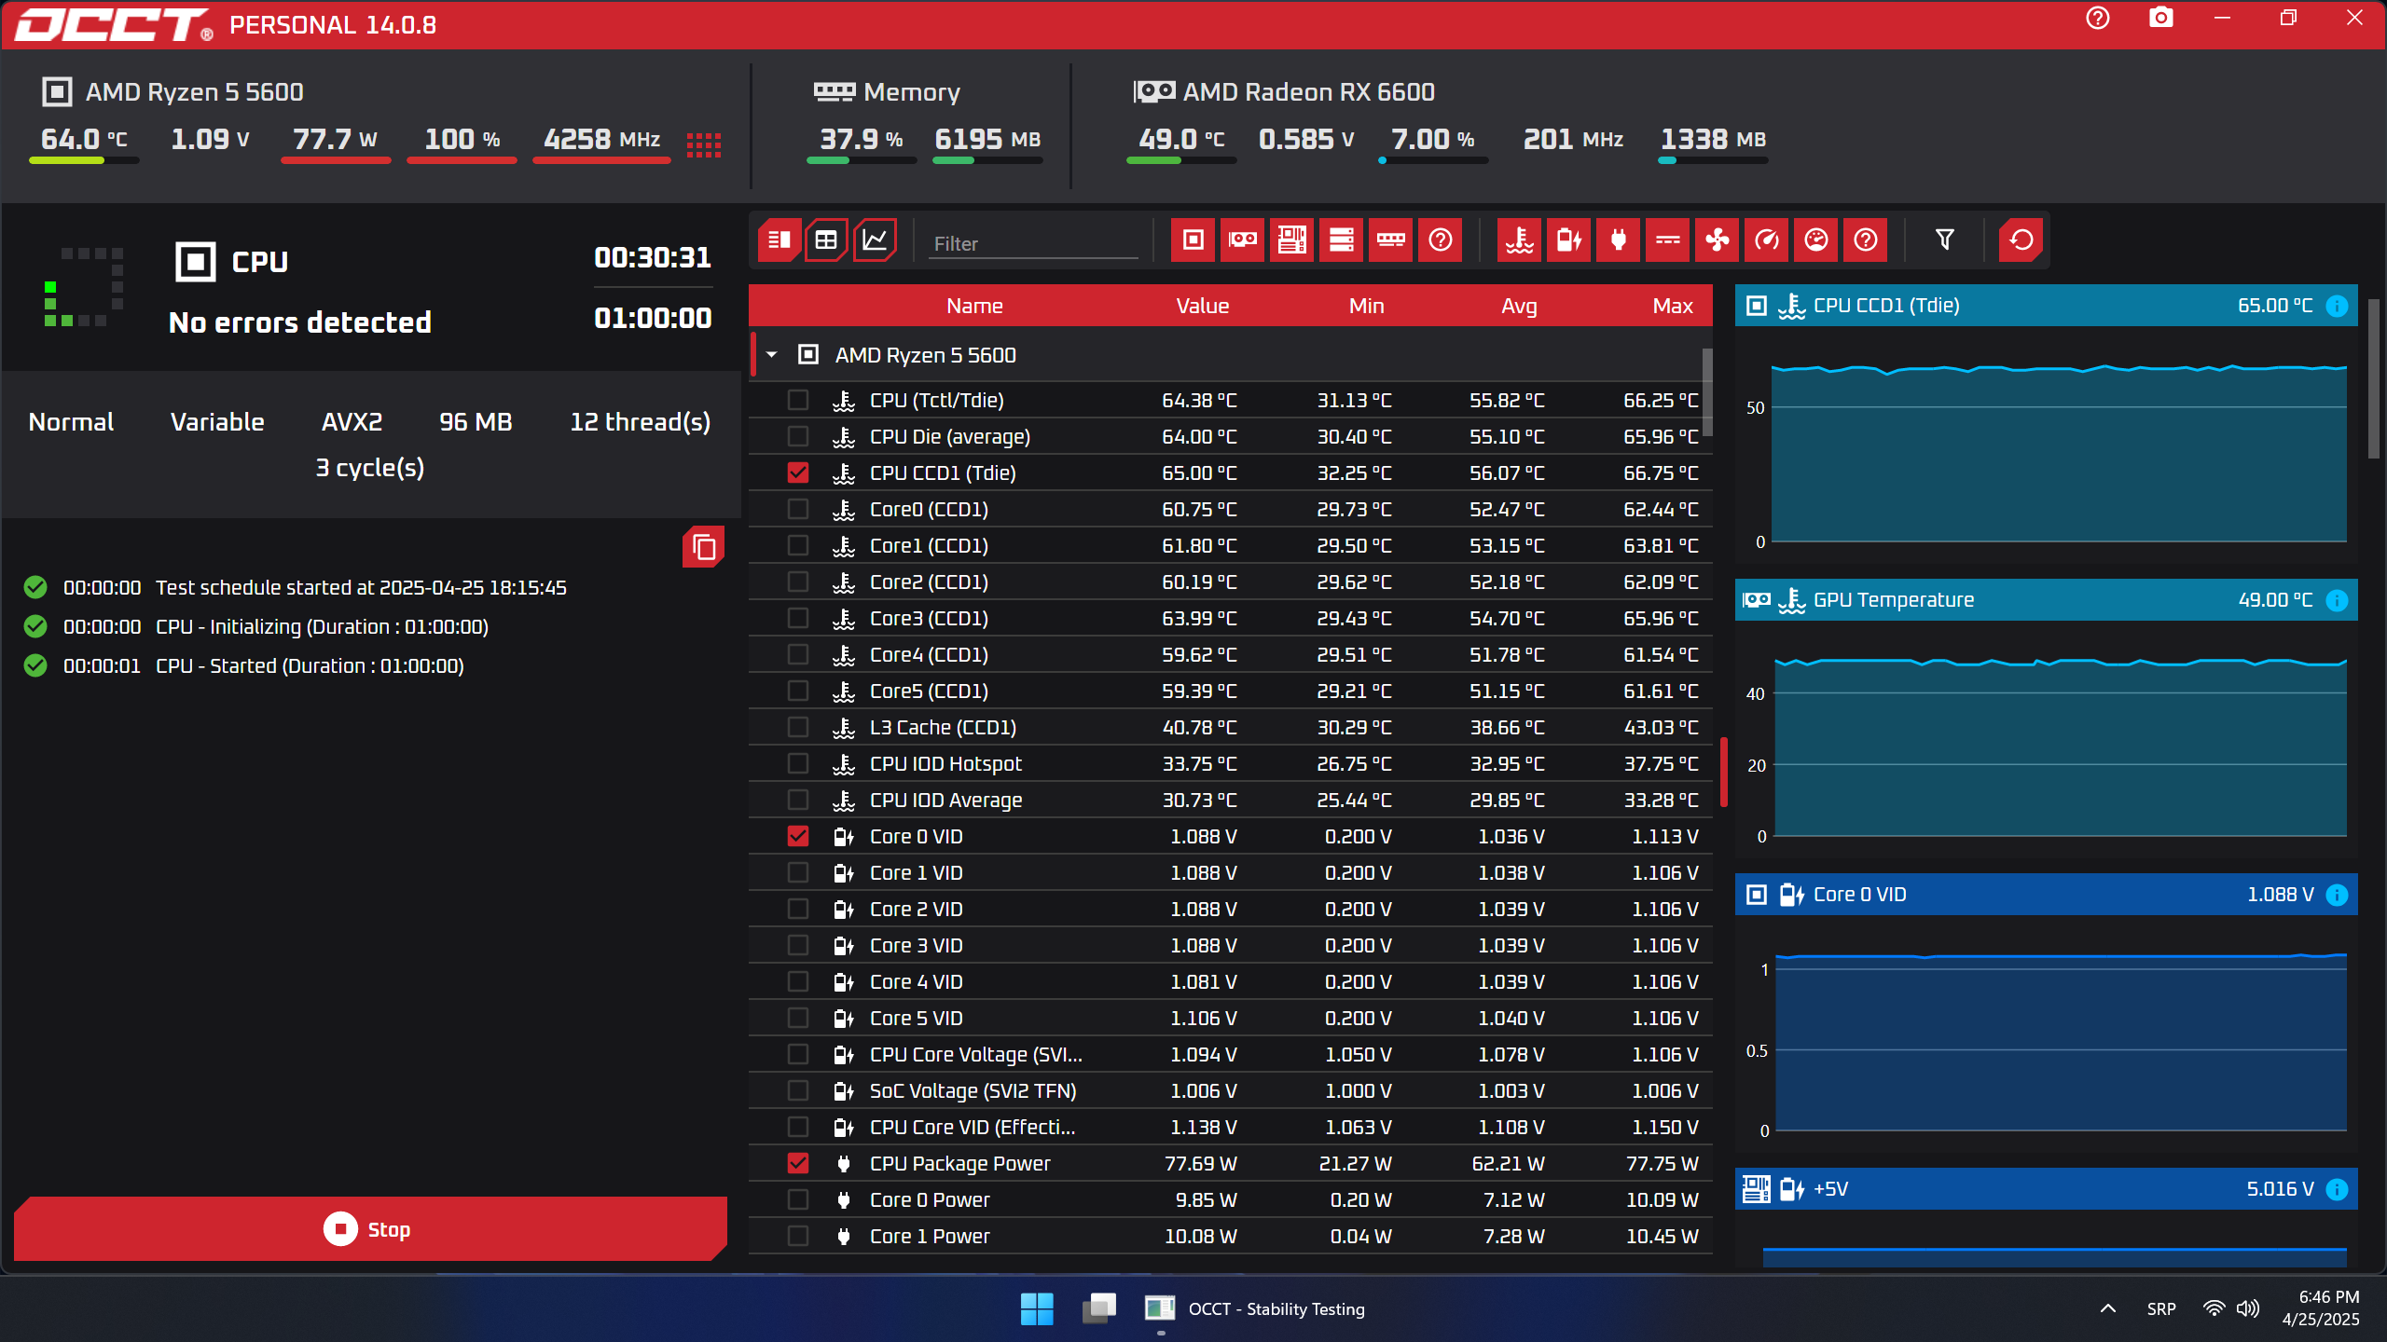Collapse the AMD Ryzen 5 5600 sensor group
Viewport: 2387px width, 1342px height.
point(772,355)
